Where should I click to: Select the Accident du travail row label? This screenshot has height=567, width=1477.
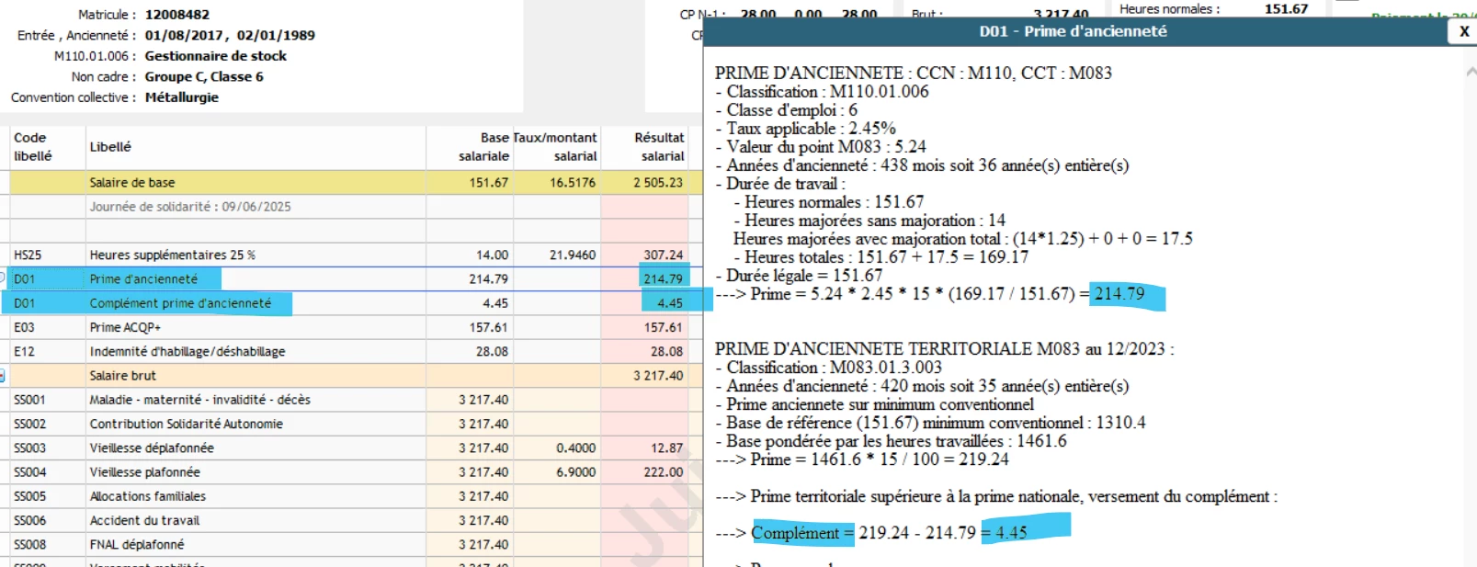point(144,520)
